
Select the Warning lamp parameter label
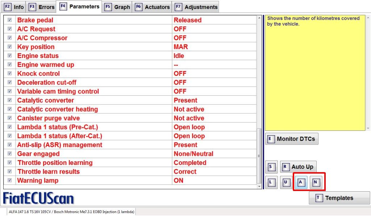pyautogui.click(x=38, y=180)
